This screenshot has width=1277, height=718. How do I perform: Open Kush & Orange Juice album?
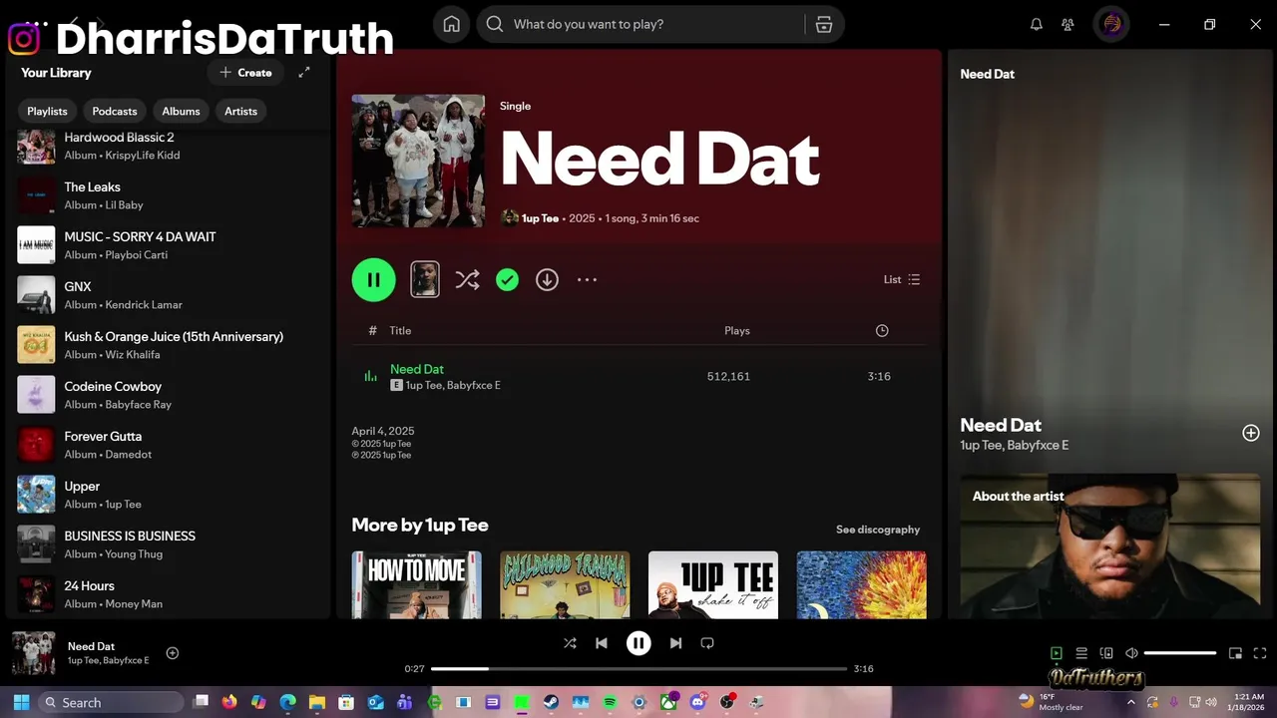click(x=168, y=345)
